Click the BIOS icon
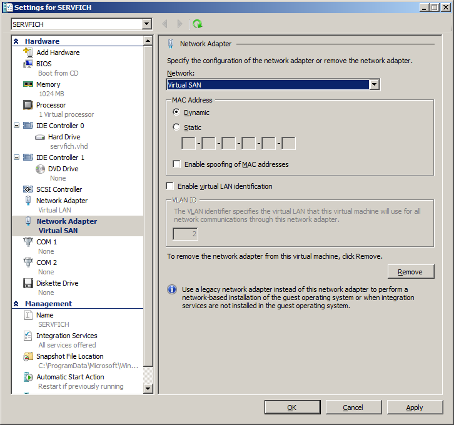The height and width of the screenshot is (425, 454). pyautogui.click(x=28, y=64)
